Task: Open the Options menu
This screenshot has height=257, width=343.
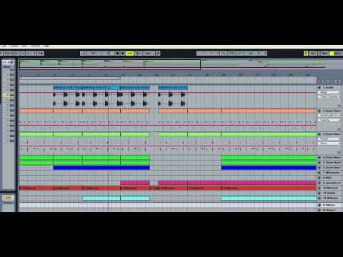Action: [x=36, y=46]
